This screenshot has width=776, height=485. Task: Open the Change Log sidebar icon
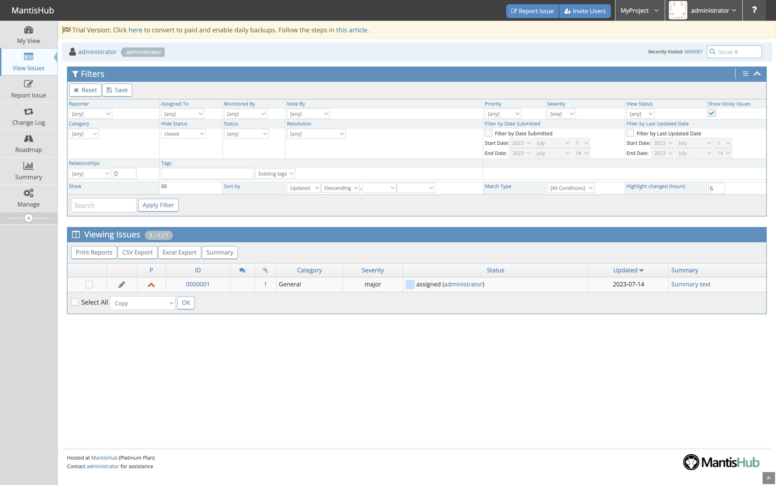(x=29, y=112)
